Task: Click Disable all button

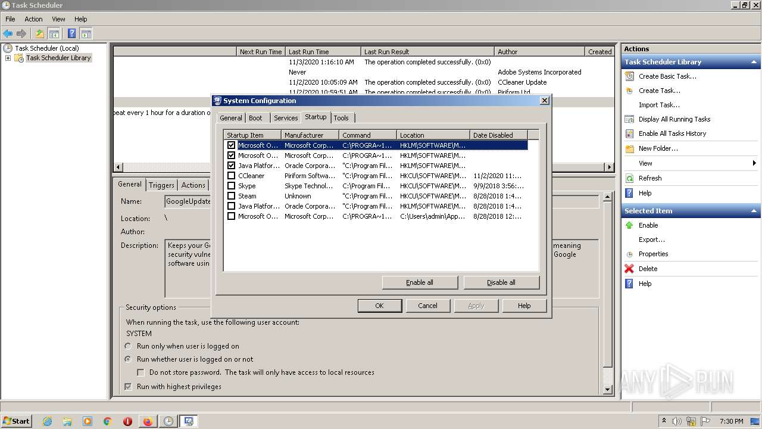Action: pyautogui.click(x=501, y=282)
